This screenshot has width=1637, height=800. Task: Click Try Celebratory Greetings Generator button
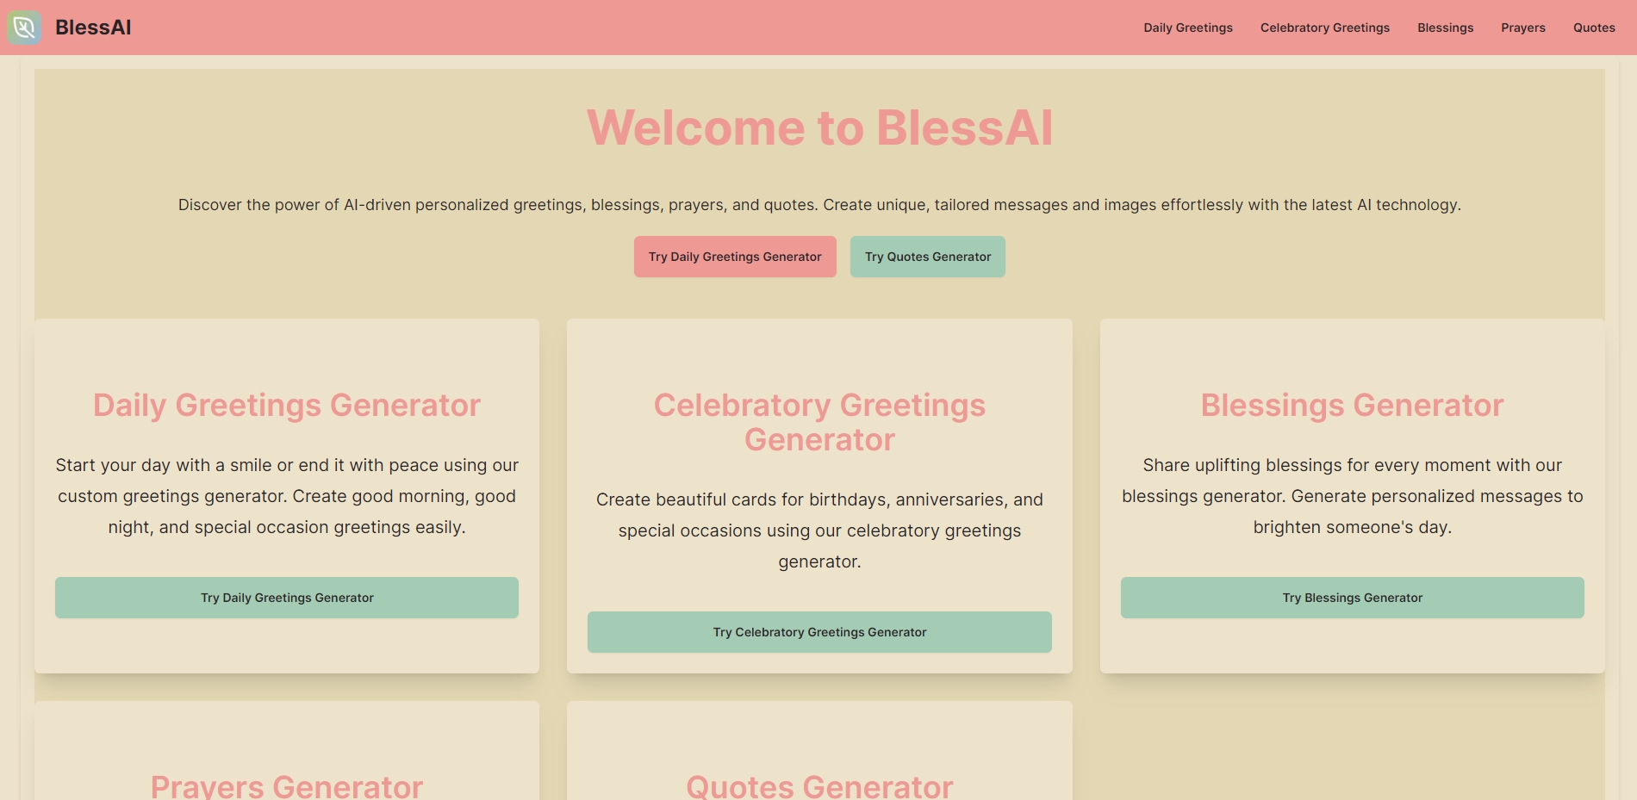point(819,632)
